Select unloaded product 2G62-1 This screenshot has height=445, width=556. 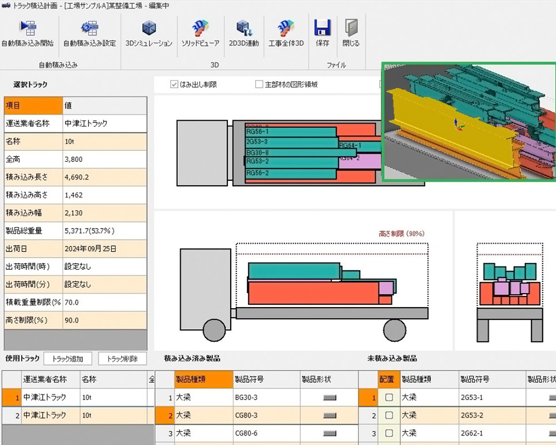(458, 433)
